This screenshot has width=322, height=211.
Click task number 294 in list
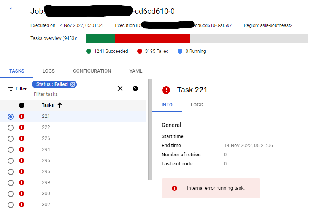[46, 149]
